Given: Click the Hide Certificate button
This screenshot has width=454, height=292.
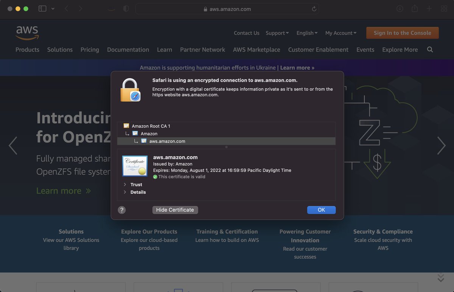Looking at the screenshot, I should (x=175, y=210).
